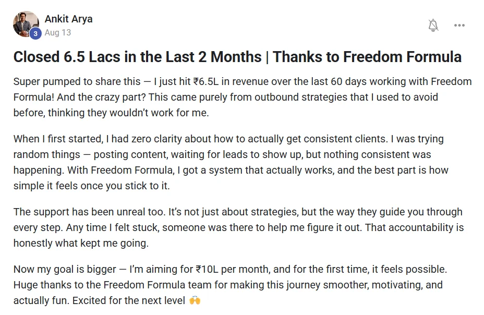Open the post titled Closed 6.5 Lacs

click(x=237, y=57)
